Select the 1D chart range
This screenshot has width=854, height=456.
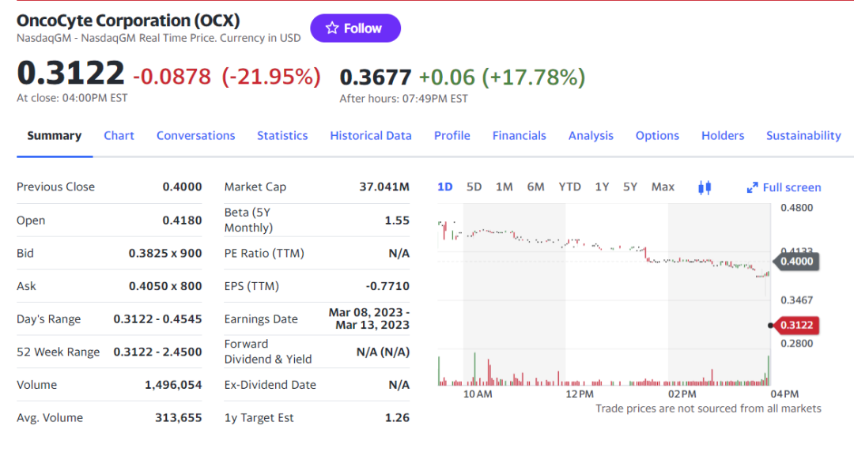pos(445,187)
